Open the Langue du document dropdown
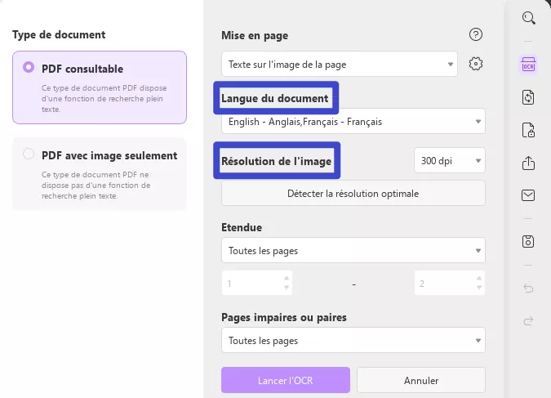The width and height of the screenshot is (551, 398). (353, 122)
